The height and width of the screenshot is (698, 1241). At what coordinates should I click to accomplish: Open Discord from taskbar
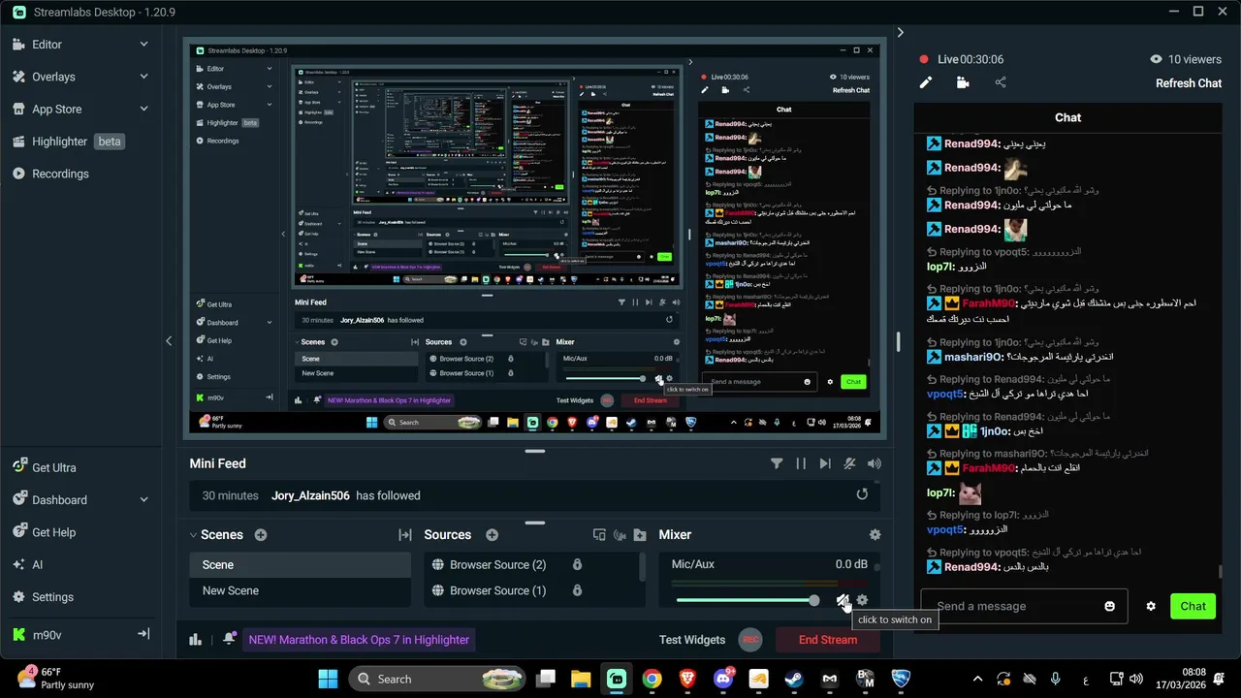pos(722,679)
